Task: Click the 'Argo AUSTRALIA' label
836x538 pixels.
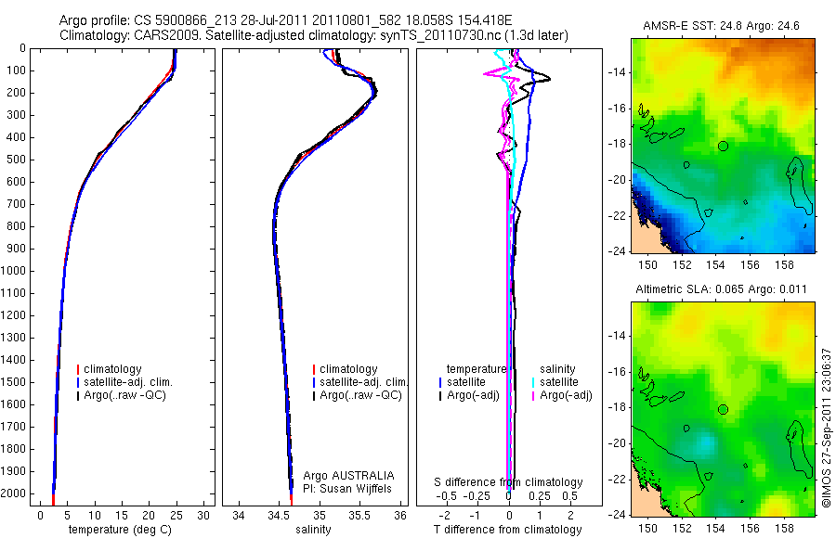Action: click(x=348, y=476)
